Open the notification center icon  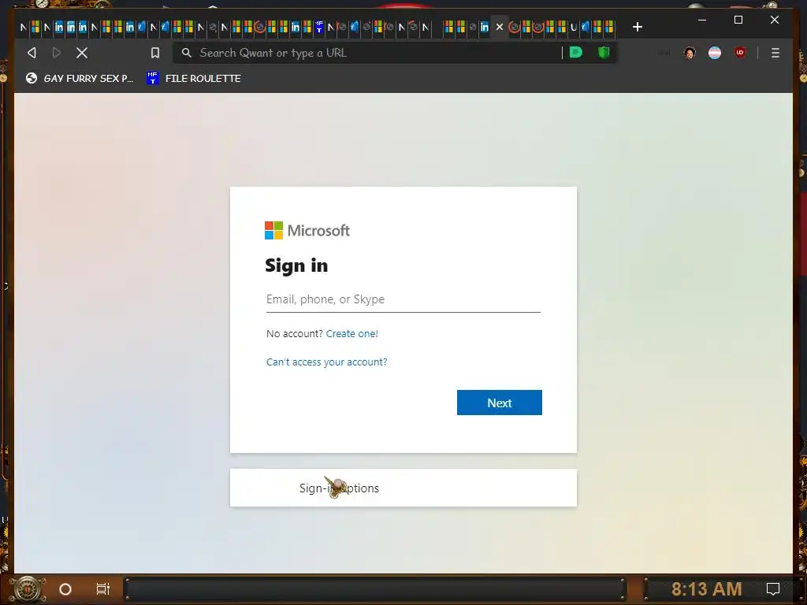(773, 588)
